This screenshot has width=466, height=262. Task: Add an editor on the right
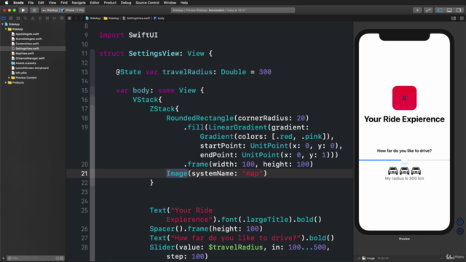(462, 18)
